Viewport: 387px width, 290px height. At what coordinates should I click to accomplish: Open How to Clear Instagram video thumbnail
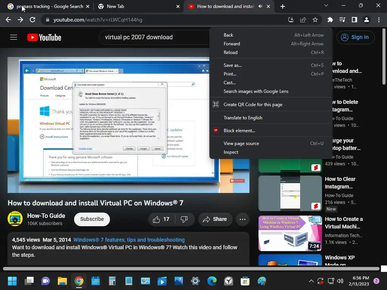click(290, 193)
